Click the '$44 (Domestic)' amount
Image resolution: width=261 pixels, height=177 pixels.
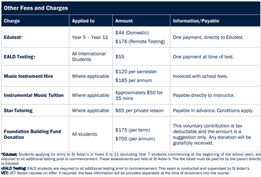coord(132,33)
